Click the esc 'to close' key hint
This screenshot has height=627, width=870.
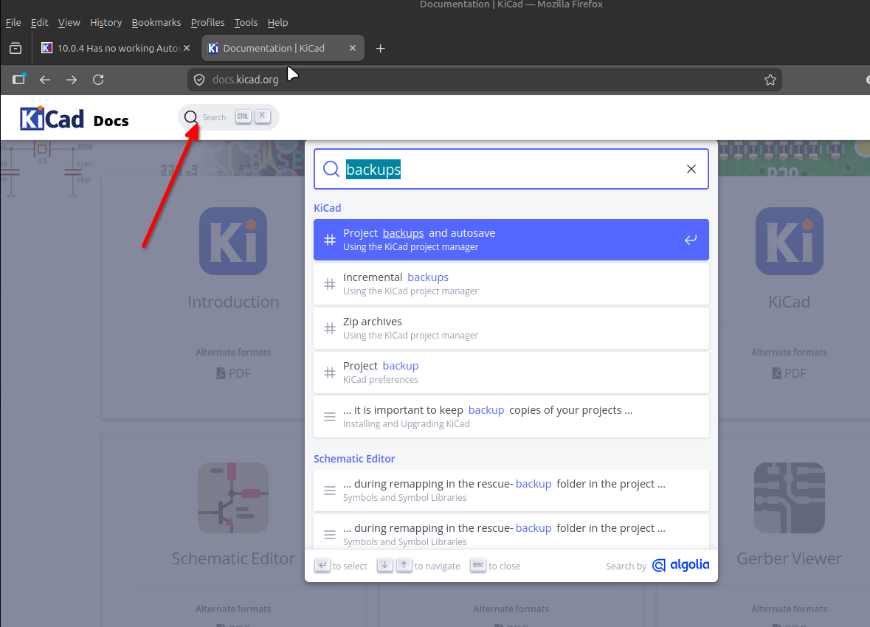coord(478,566)
